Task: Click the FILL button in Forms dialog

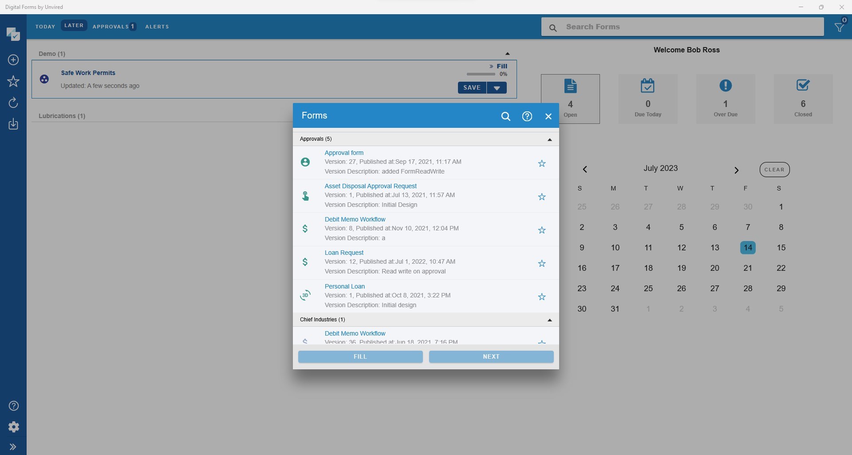Action: tap(360, 357)
